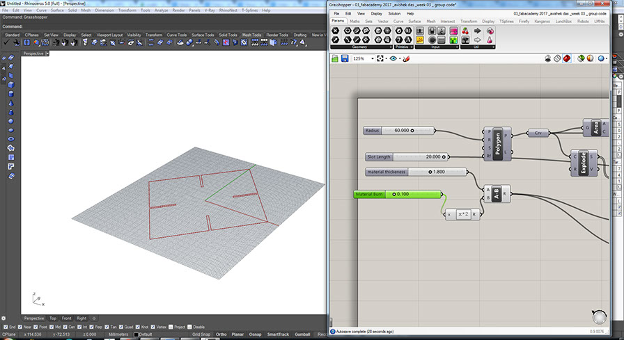The width and height of the screenshot is (624, 340).
Task: Open dropdown arrow beside preview quality sphere
Action: (x=607, y=59)
